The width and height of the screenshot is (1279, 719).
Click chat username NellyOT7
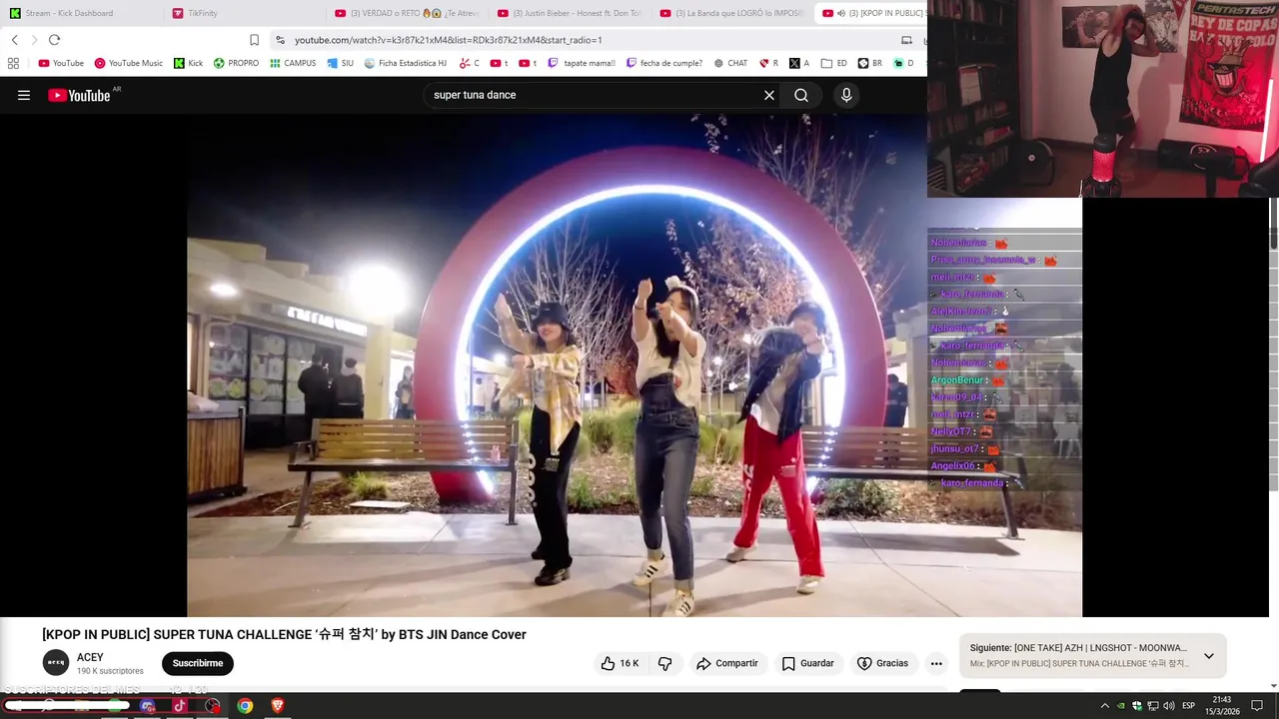tap(950, 431)
